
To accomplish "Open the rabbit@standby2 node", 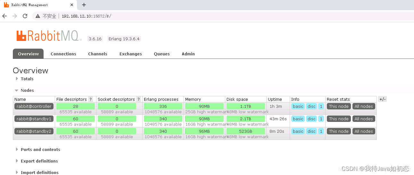I will click(34, 131).
